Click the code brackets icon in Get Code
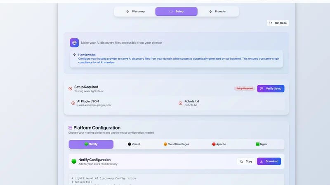Image resolution: width=330 pixels, height=185 pixels. [271, 23]
